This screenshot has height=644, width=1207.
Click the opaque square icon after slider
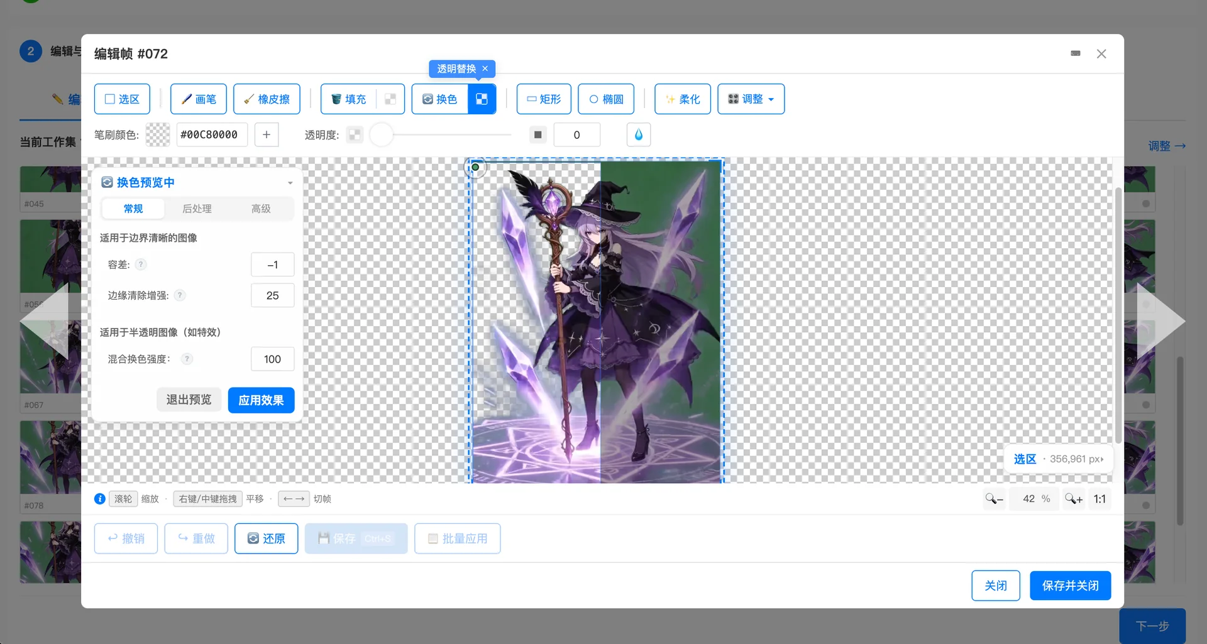click(x=538, y=134)
